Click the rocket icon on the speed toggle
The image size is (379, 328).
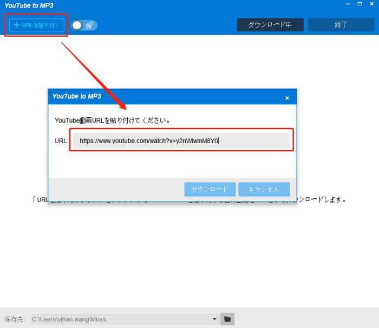[90, 25]
